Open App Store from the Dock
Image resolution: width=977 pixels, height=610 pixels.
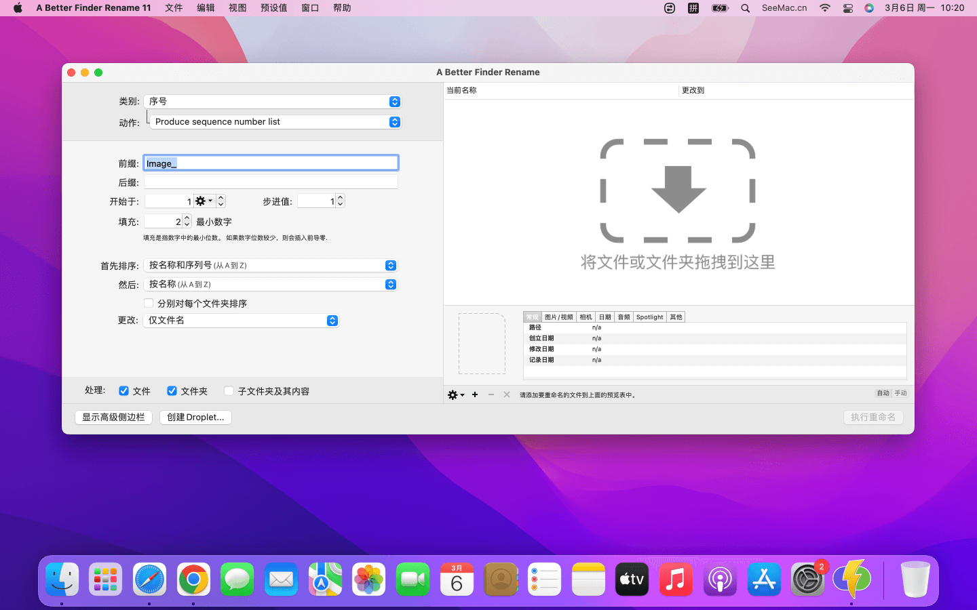(764, 579)
